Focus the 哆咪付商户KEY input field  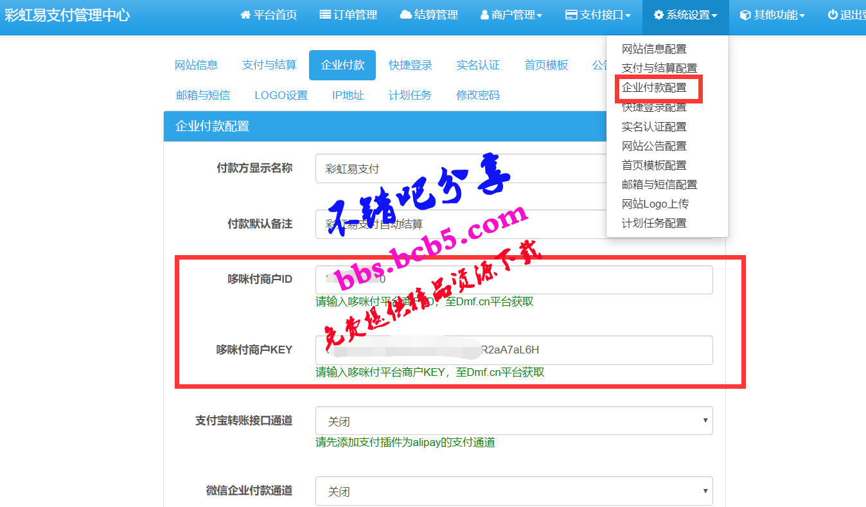[x=514, y=350]
